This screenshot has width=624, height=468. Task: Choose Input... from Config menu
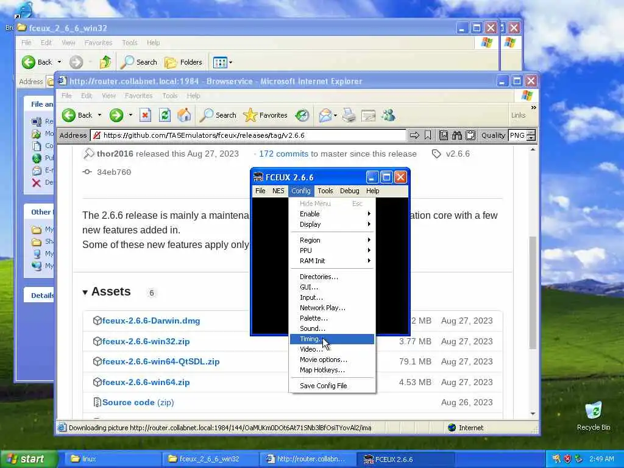click(x=332, y=297)
